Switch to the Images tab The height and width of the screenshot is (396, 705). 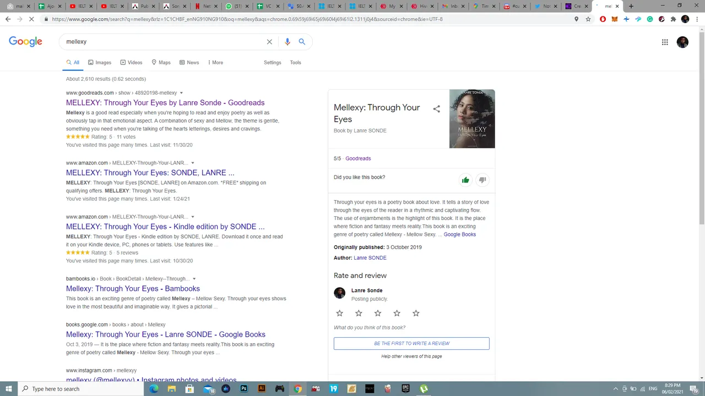point(100,62)
